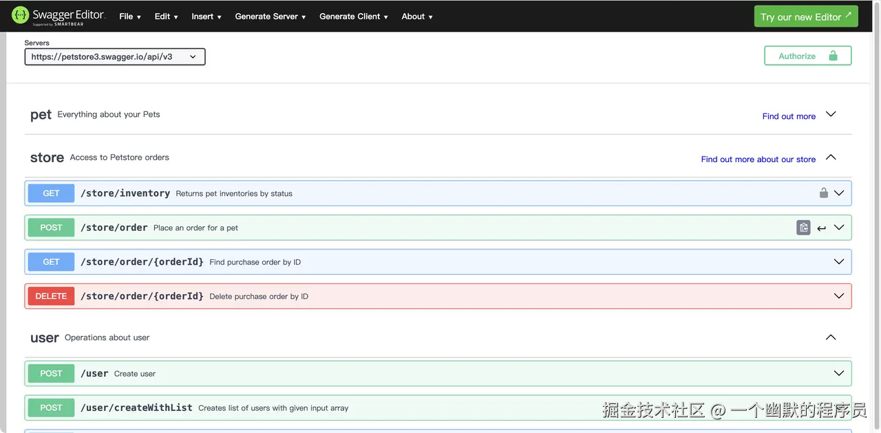
Task: Click the /store/order path text
Action: (114, 227)
